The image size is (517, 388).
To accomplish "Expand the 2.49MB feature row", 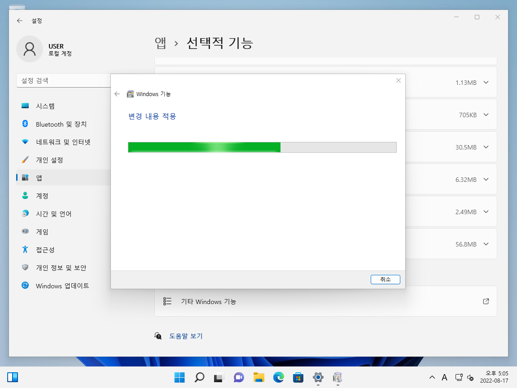I will [486, 212].
